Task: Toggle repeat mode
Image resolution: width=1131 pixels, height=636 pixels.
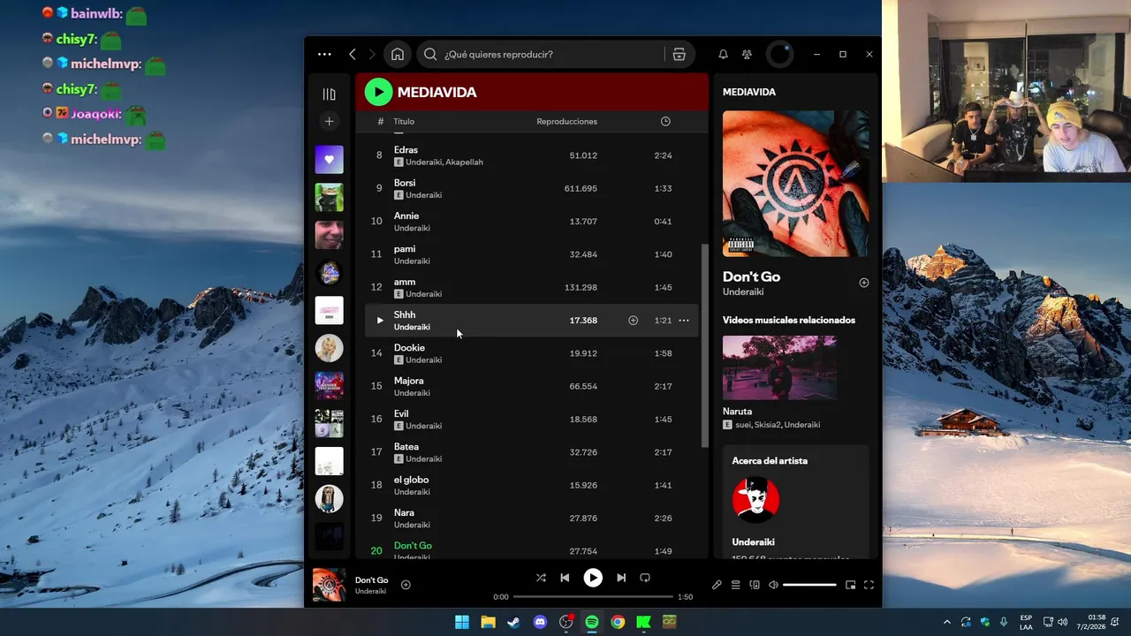Action: (645, 578)
